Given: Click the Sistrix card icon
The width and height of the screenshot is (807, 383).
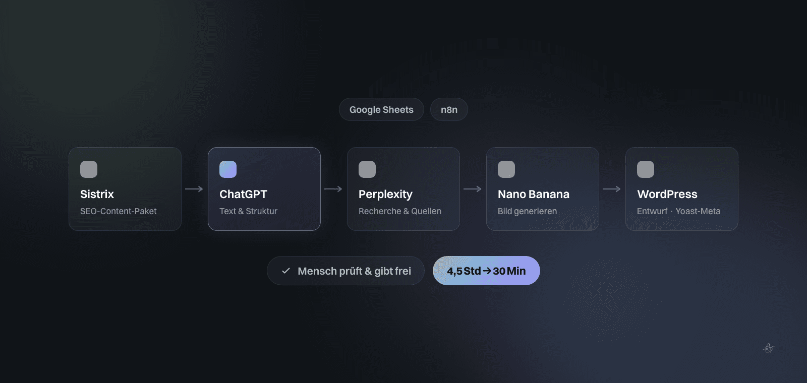Looking at the screenshot, I should click(x=89, y=169).
